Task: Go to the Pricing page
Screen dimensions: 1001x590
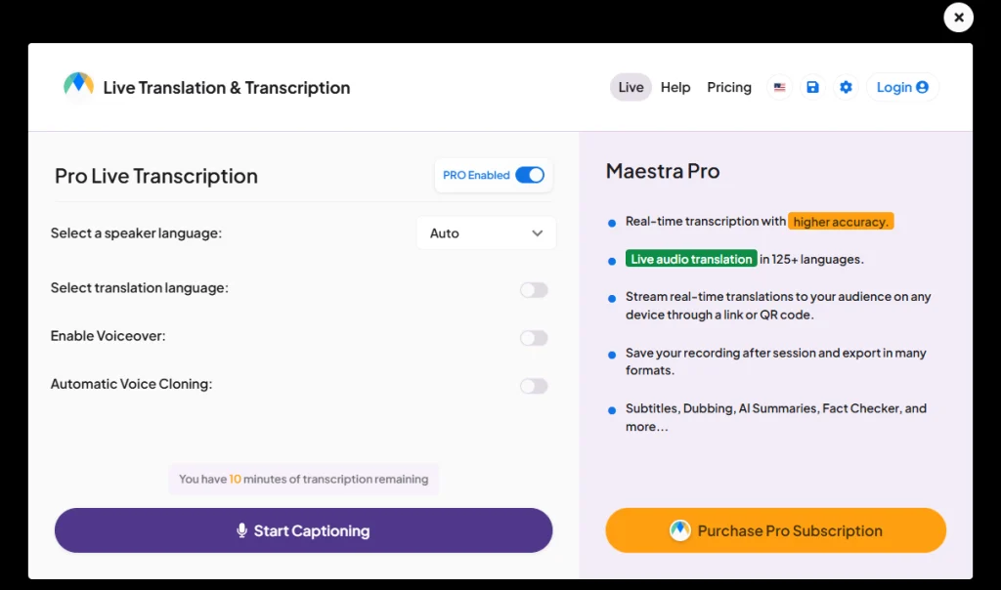Action: 729,87
